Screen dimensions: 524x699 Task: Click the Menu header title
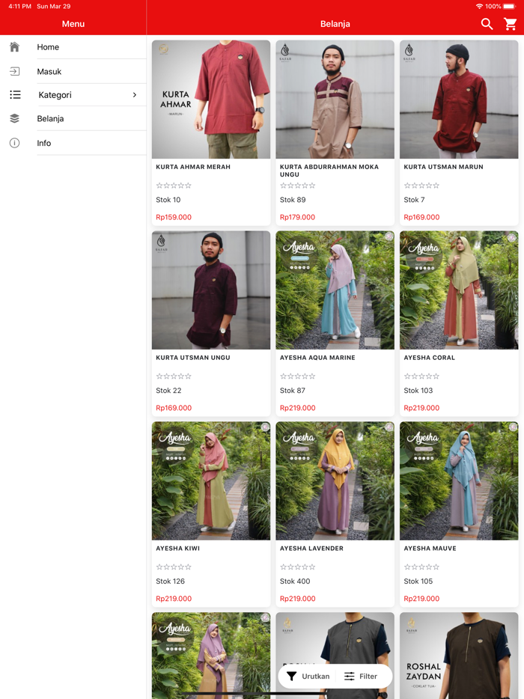pyautogui.click(x=73, y=24)
